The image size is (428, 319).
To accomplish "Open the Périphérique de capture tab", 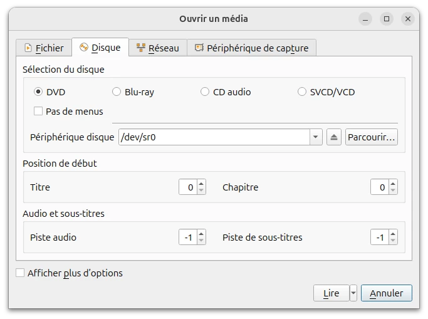I will point(252,48).
